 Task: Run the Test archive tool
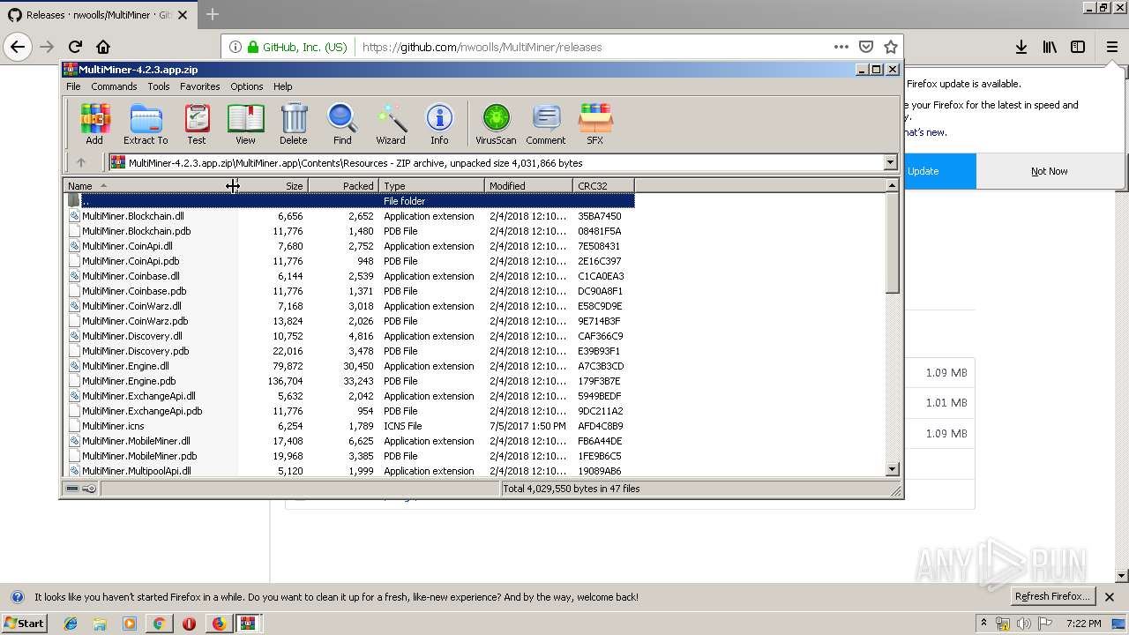(197, 123)
